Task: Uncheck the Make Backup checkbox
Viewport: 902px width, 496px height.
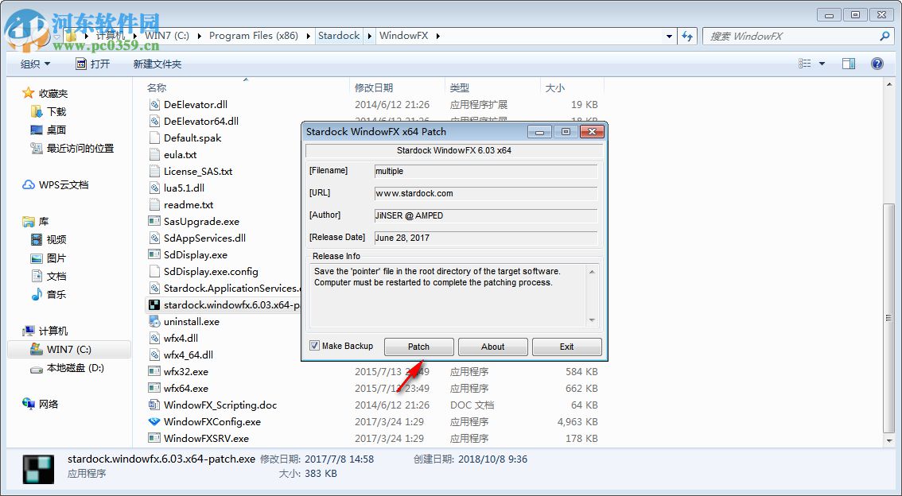Action: [x=313, y=346]
